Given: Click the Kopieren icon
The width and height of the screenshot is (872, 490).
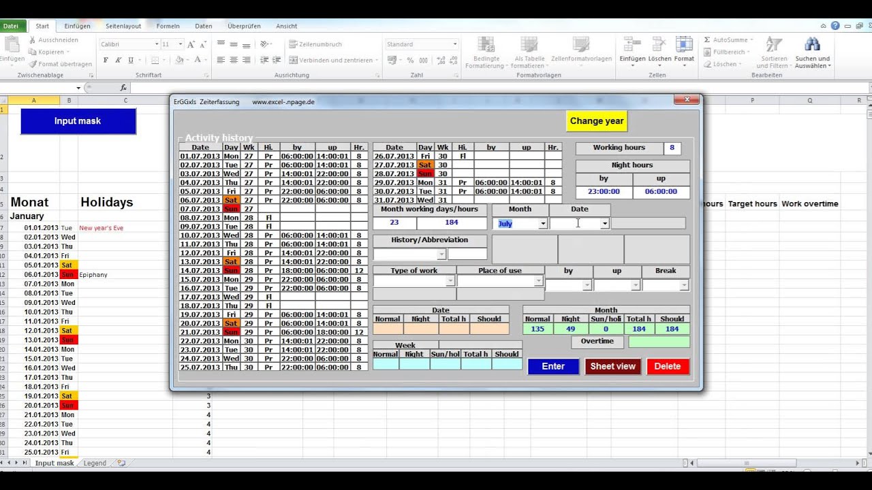Looking at the screenshot, I should tap(32, 52).
